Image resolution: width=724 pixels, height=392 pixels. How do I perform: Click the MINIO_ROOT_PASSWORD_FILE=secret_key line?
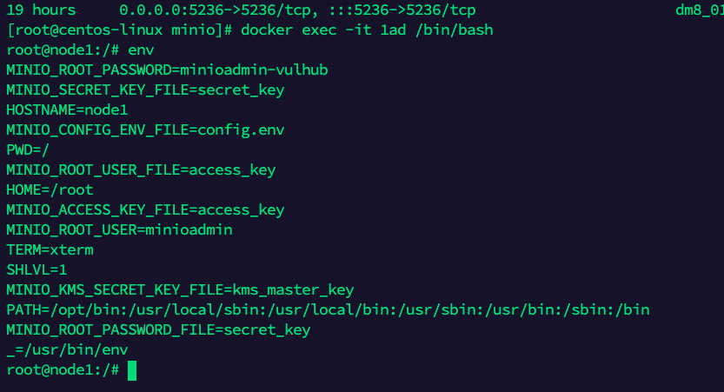pyautogui.click(x=158, y=330)
